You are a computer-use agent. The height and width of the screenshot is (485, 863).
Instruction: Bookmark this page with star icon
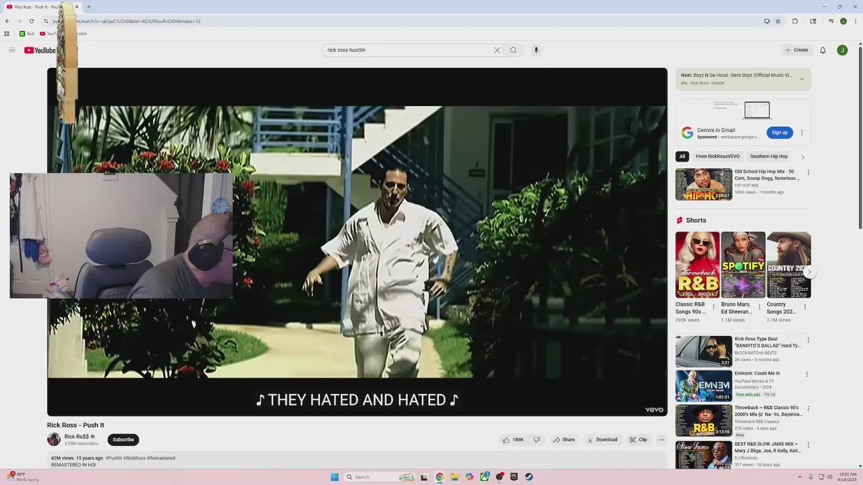[778, 21]
